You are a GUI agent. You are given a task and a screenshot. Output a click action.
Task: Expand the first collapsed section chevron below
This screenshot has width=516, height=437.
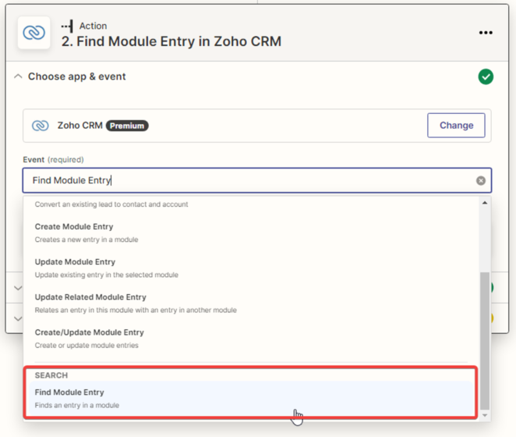tap(18, 288)
